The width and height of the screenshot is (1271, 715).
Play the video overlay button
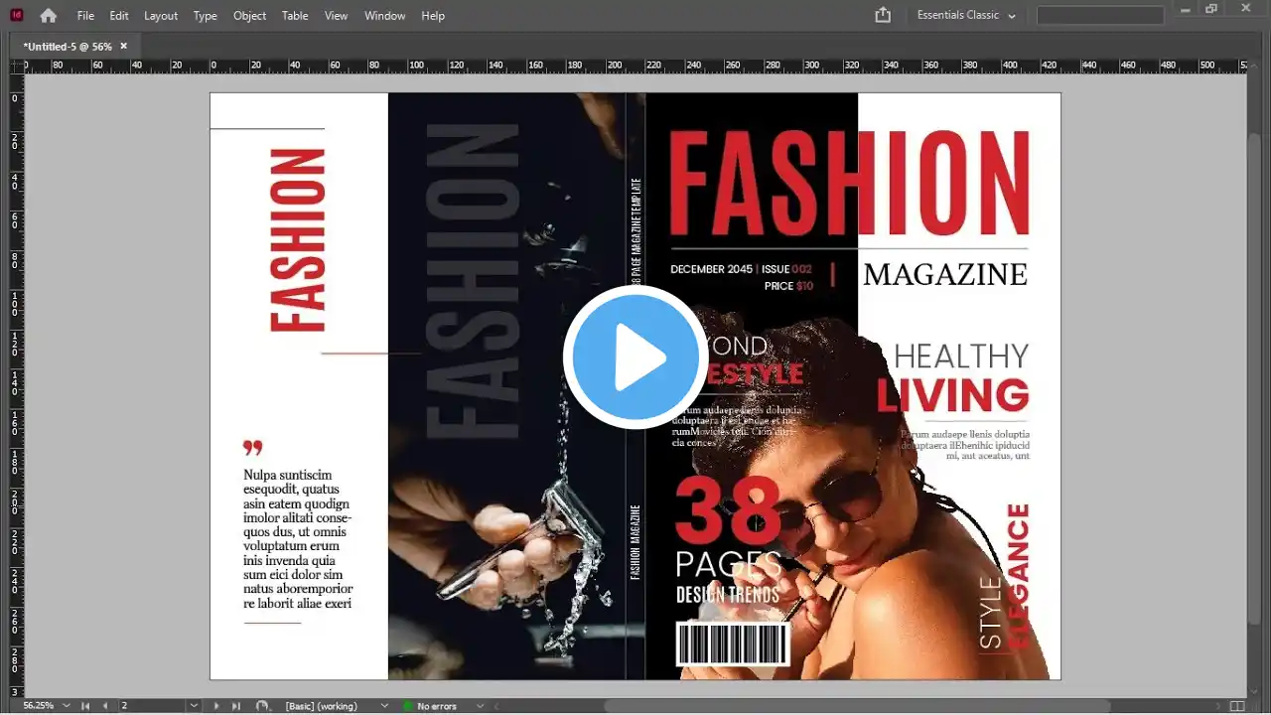[635, 357]
